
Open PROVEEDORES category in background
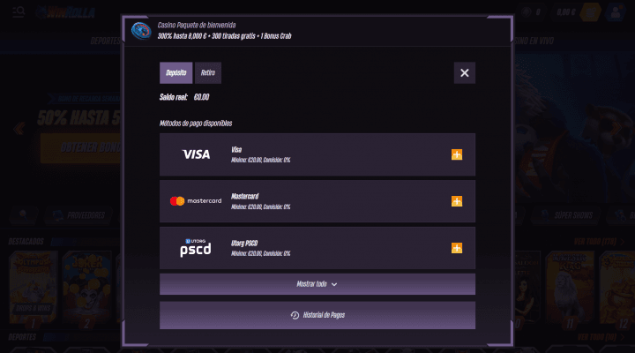pyautogui.click(x=79, y=215)
